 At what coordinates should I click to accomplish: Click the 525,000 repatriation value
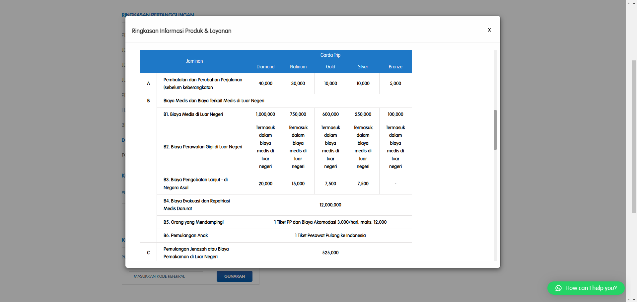tap(330, 253)
